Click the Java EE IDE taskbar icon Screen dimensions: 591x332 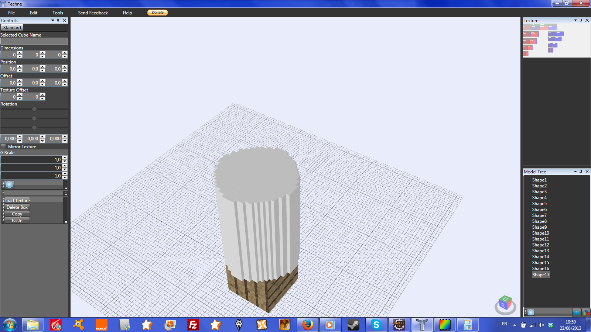pos(399,325)
